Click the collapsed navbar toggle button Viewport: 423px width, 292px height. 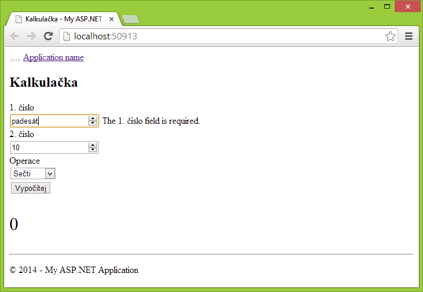point(15,60)
